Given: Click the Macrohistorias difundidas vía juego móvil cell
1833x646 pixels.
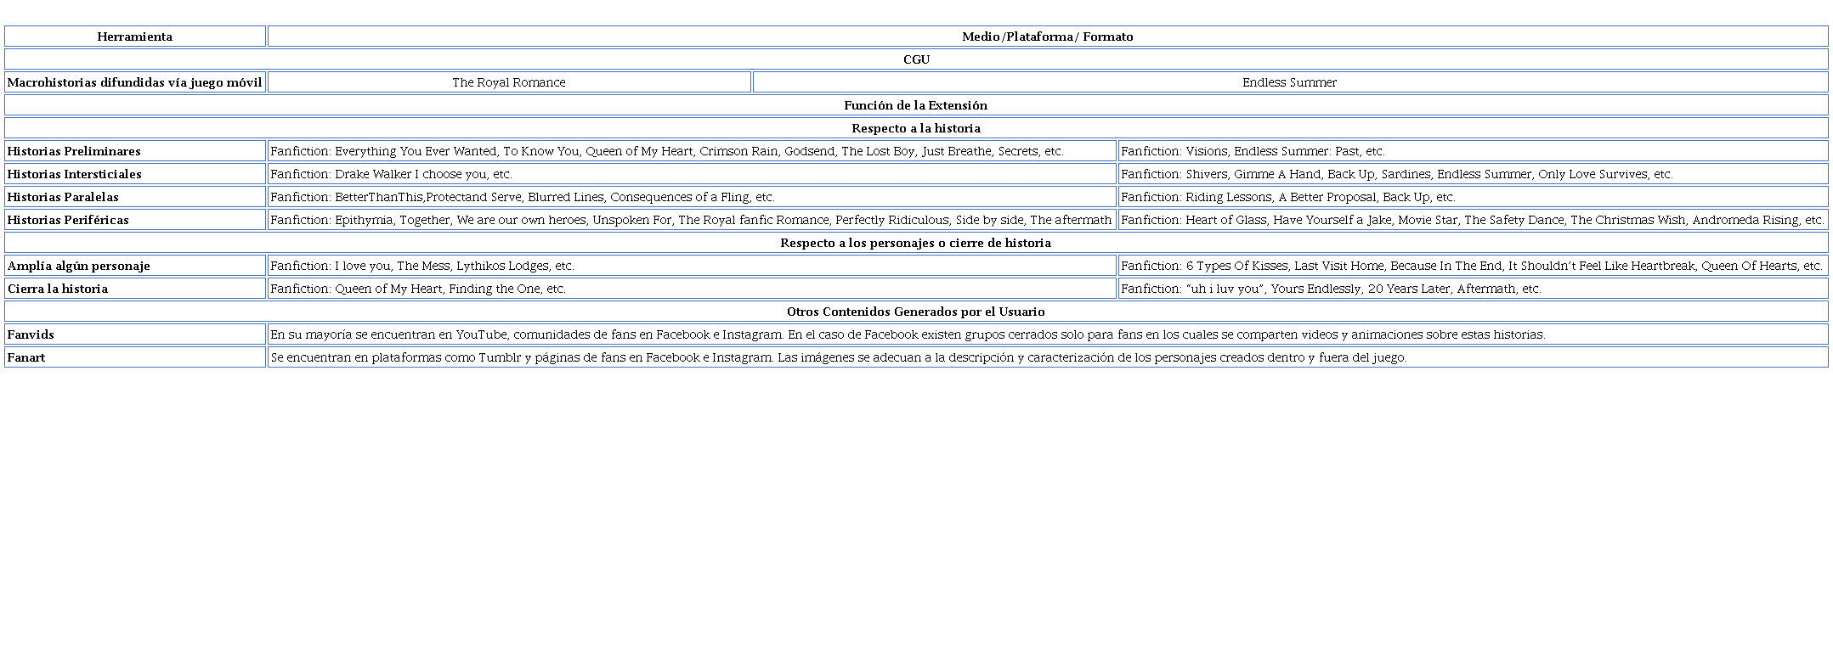Looking at the screenshot, I should pos(134,82).
